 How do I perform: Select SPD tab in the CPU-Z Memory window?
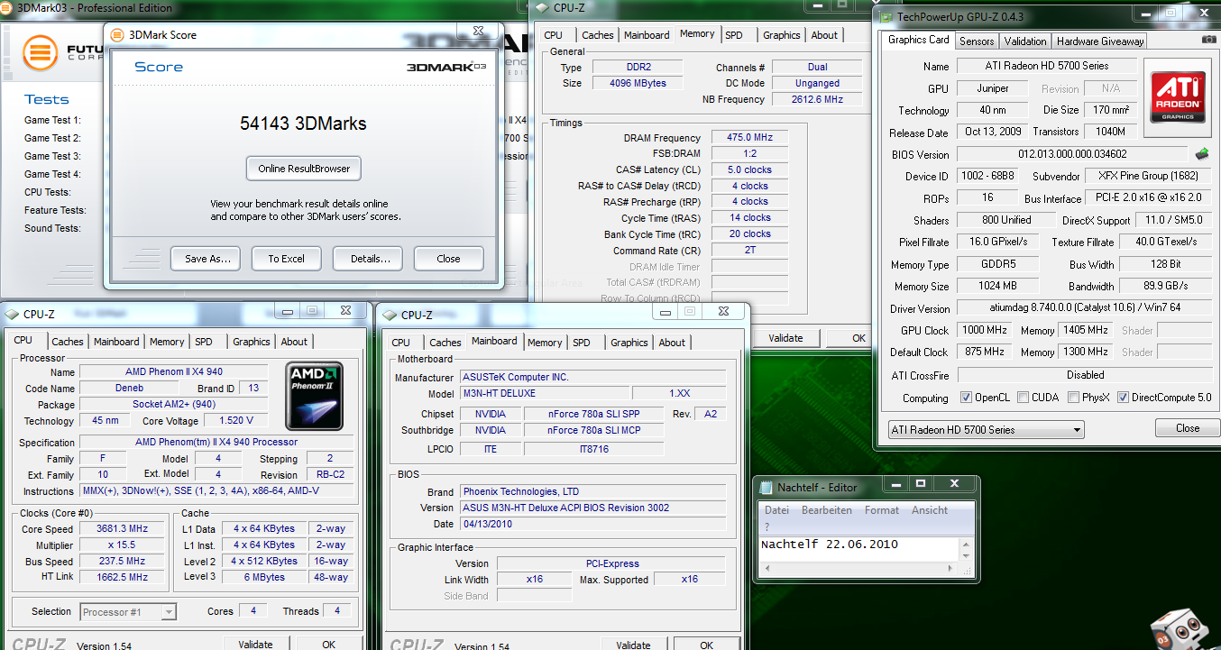[x=734, y=35]
